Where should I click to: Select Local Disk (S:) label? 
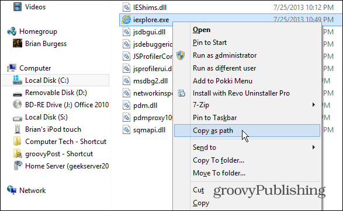click(x=46, y=117)
